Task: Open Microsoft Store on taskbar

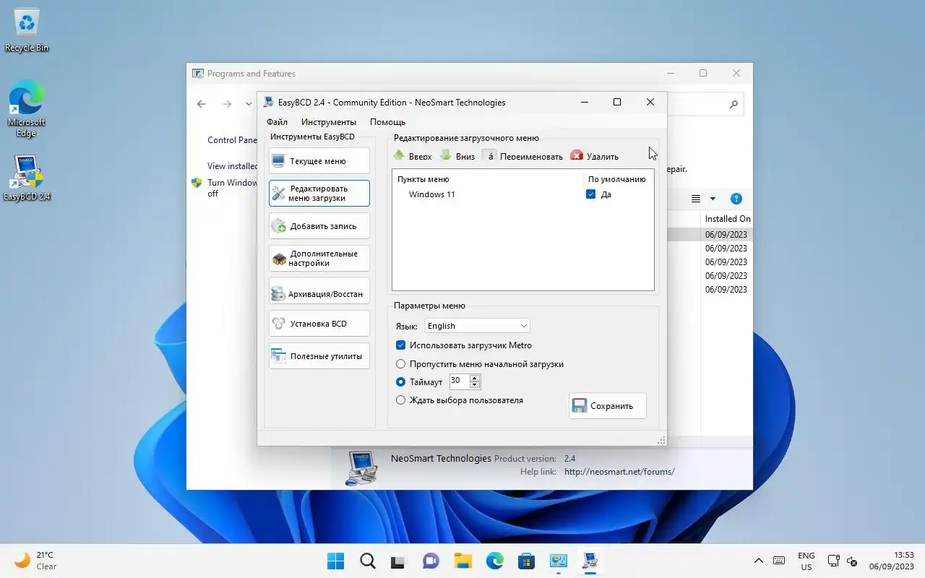Action: pyautogui.click(x=526, y=561)
